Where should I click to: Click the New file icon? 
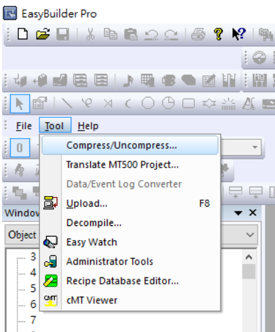pos(23,34)
